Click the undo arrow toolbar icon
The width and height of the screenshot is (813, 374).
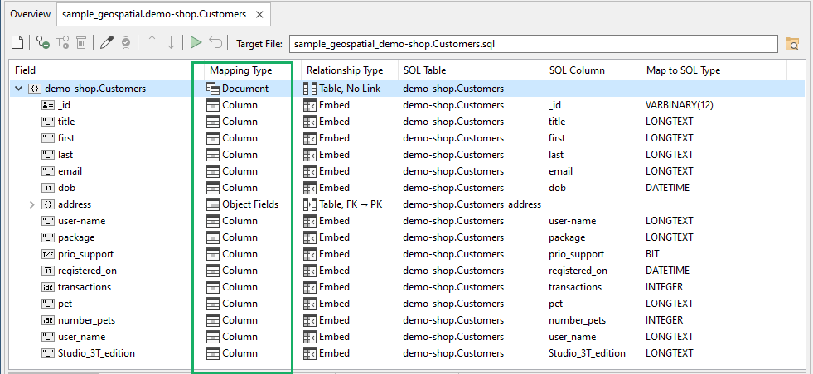[215, 43]
